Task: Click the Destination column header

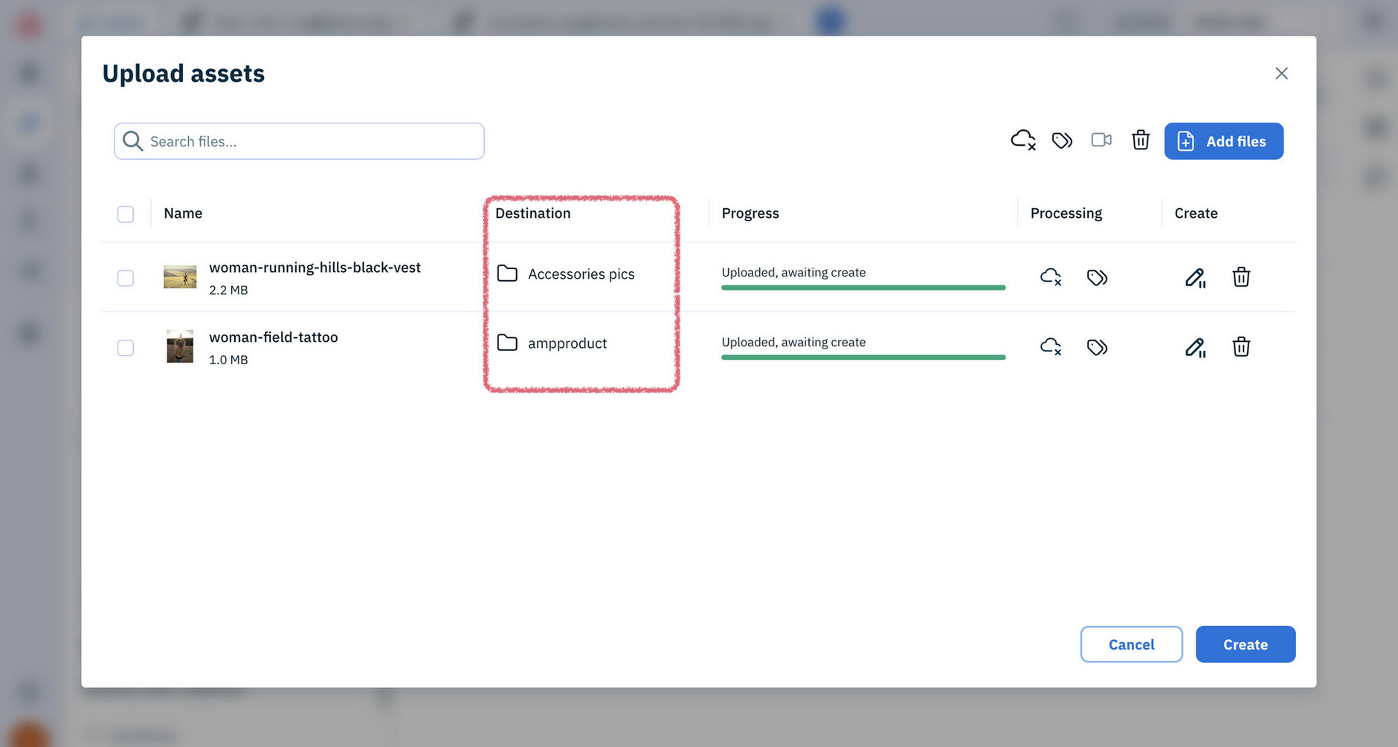Action: coord(533,213)
